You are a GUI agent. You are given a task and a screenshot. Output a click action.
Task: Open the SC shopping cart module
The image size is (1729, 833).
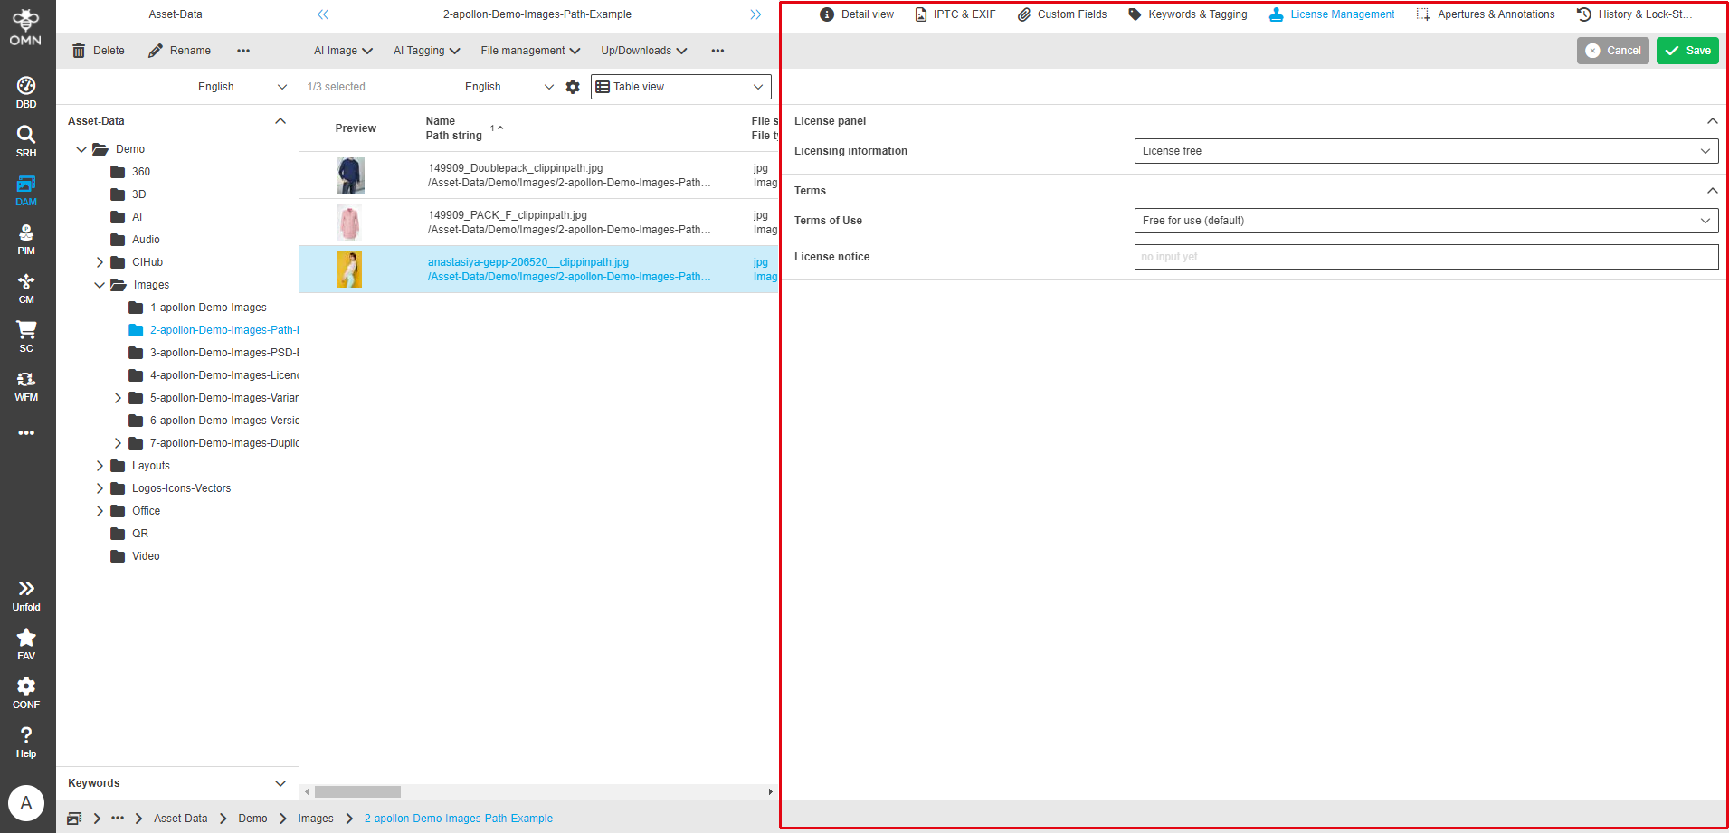coord(26,336)
